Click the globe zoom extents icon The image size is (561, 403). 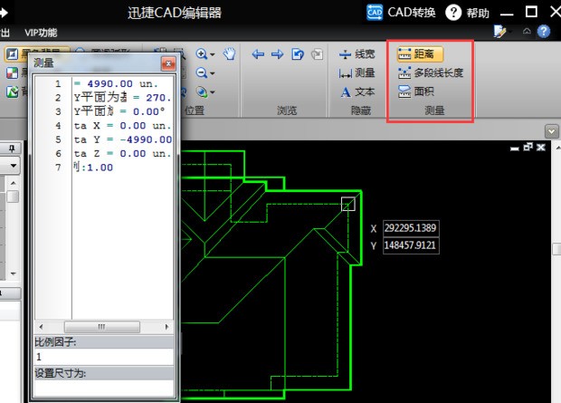click(202, 91)
